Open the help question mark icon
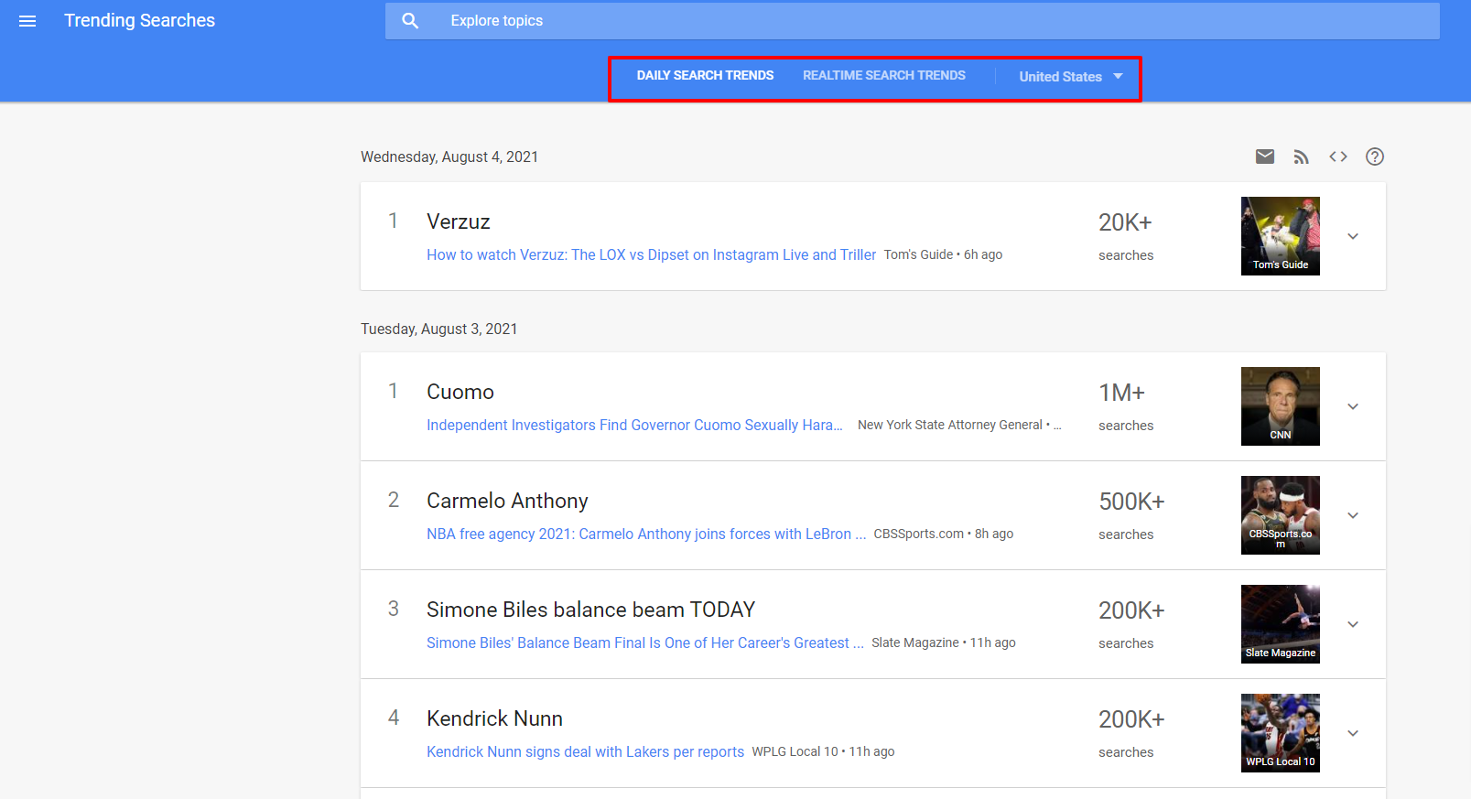Screen dimensions: 1471x799 pos(1375,157)
